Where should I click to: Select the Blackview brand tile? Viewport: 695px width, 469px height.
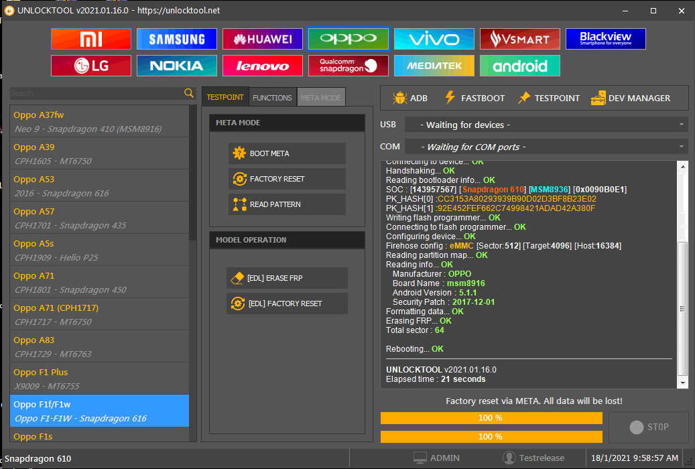tap(605, 39)
